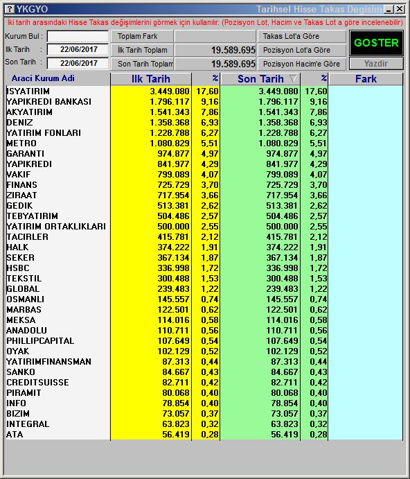Screen dimensions: 410x479
Task: Click the help question mark icon
Action: 10,9
